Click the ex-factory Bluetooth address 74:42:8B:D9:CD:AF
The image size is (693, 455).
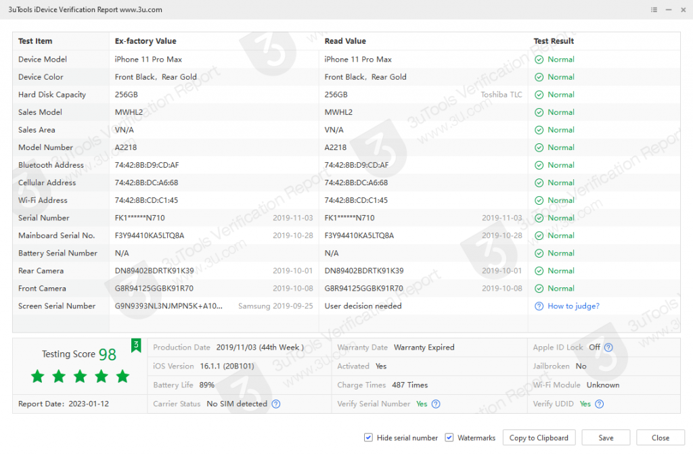[x=147, y=165]
